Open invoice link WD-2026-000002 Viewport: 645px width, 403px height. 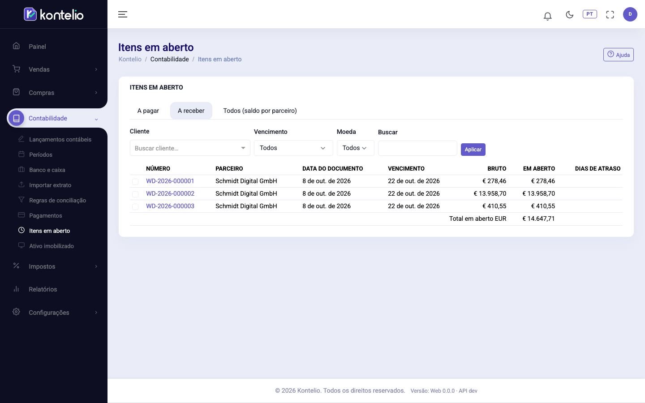[170, 193]
